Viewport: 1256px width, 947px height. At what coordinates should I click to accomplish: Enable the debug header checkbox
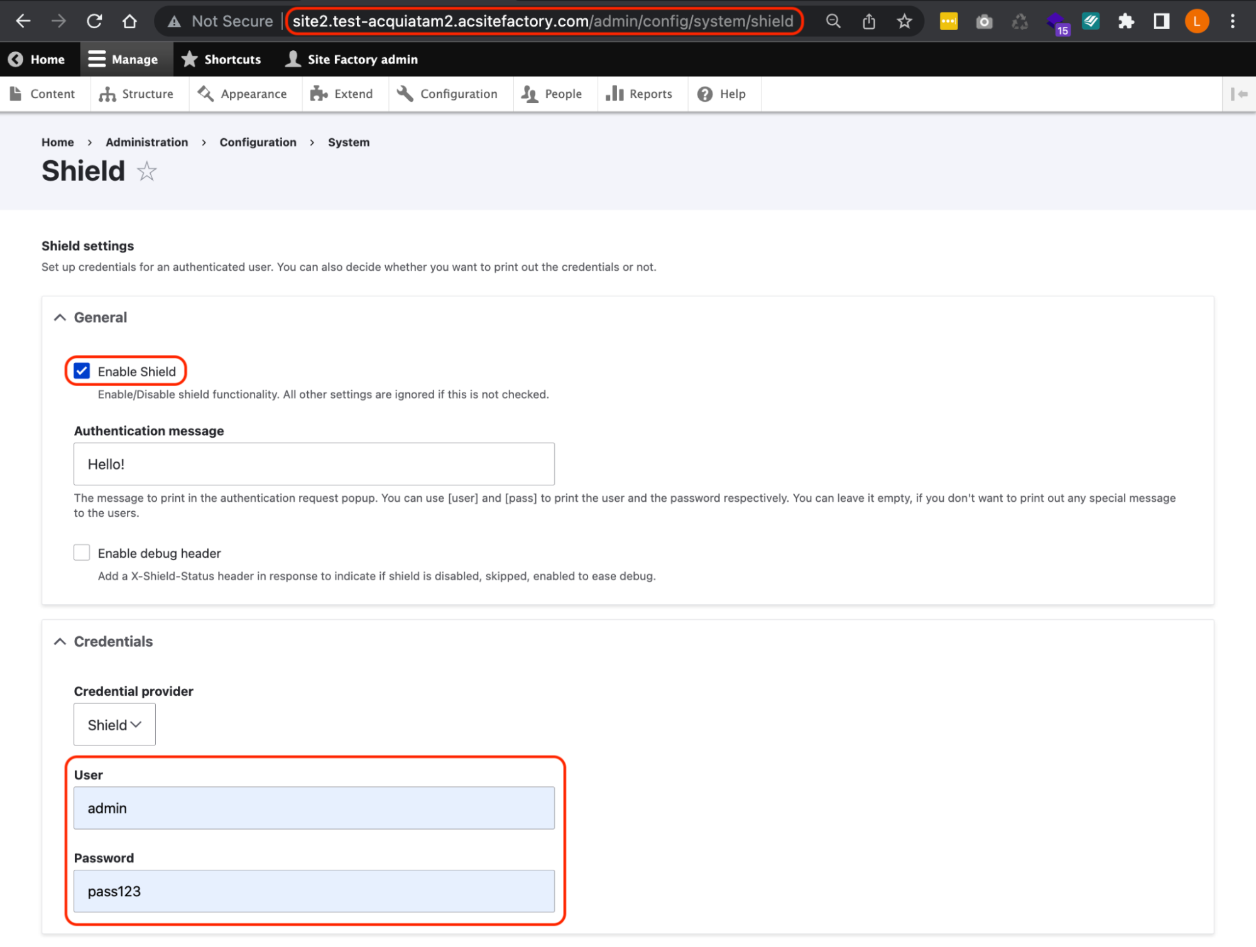pos(82,552)
